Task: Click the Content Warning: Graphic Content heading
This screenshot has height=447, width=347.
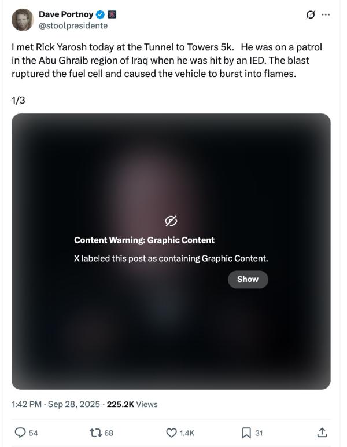Action: 145,240
